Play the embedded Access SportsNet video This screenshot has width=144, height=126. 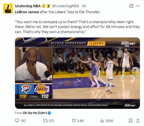click(x=77, y=73)
